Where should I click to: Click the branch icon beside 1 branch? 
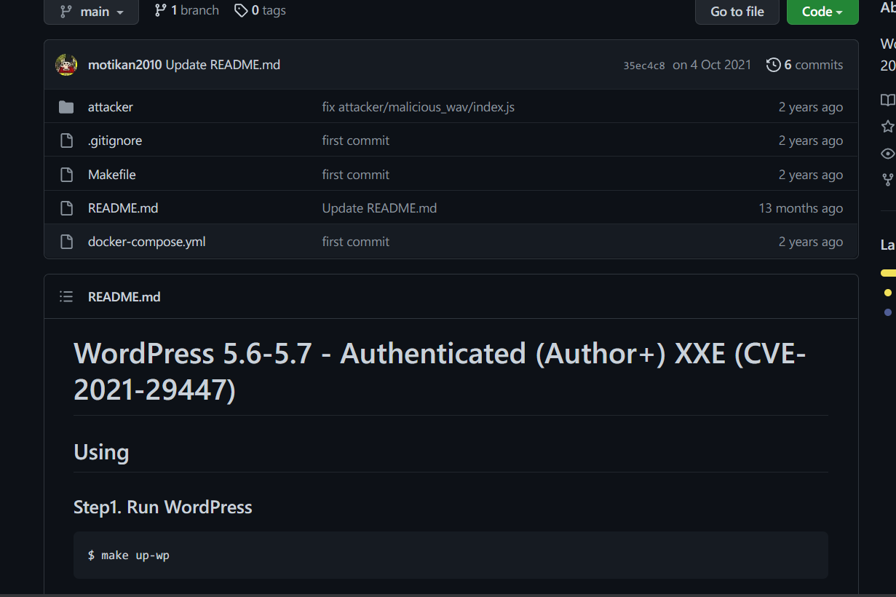click(x=160, y=10)
